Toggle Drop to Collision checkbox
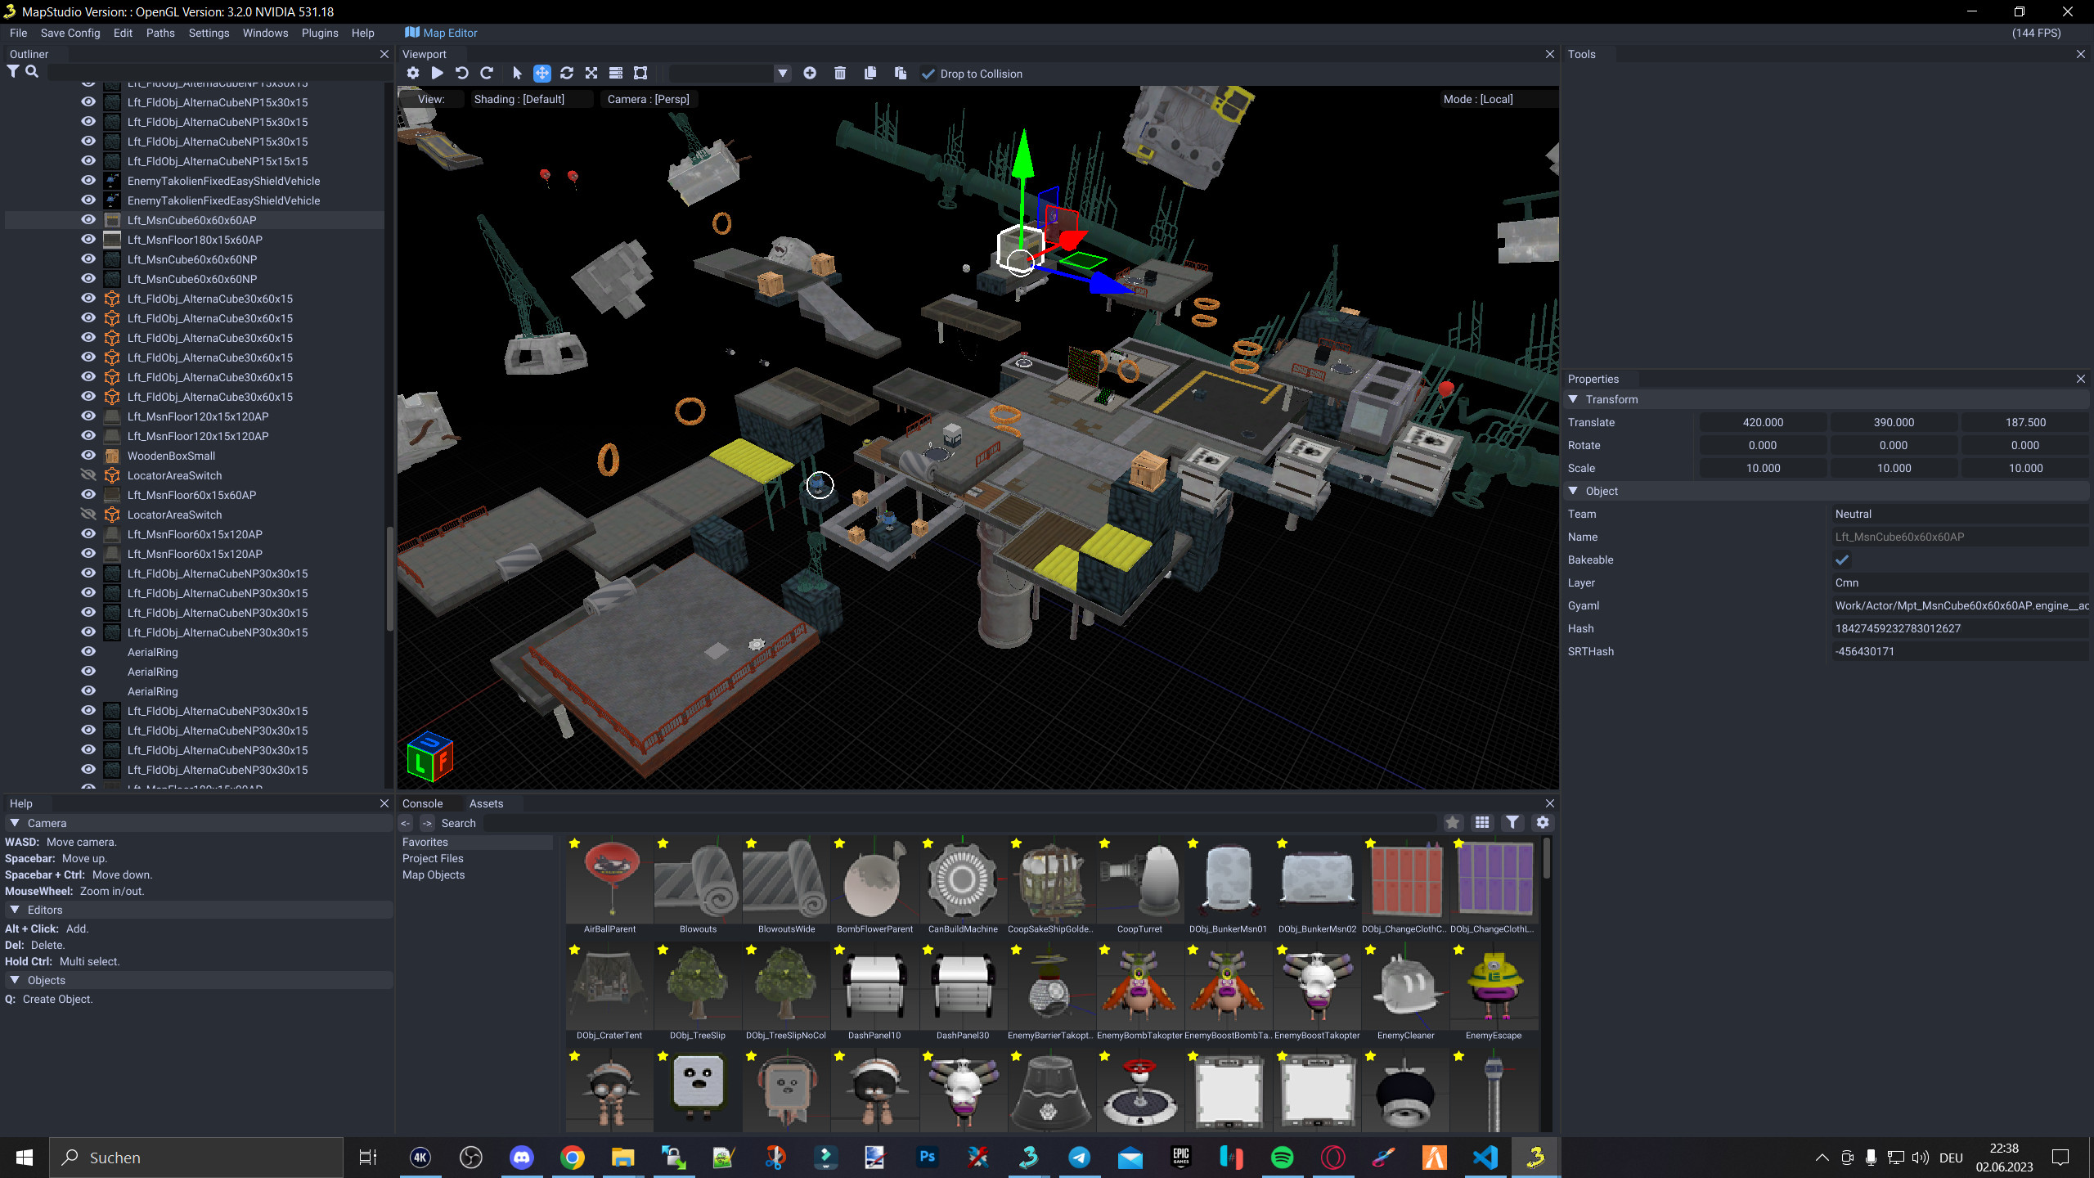Screen dimensions: 2094x1178 point(928,73)
